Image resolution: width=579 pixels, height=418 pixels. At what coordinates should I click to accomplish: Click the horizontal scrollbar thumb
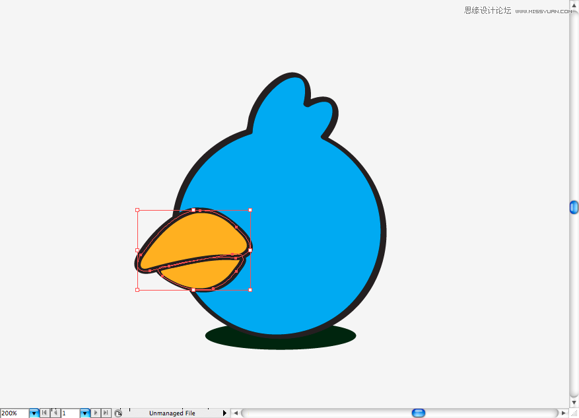[x=419, y=413]
